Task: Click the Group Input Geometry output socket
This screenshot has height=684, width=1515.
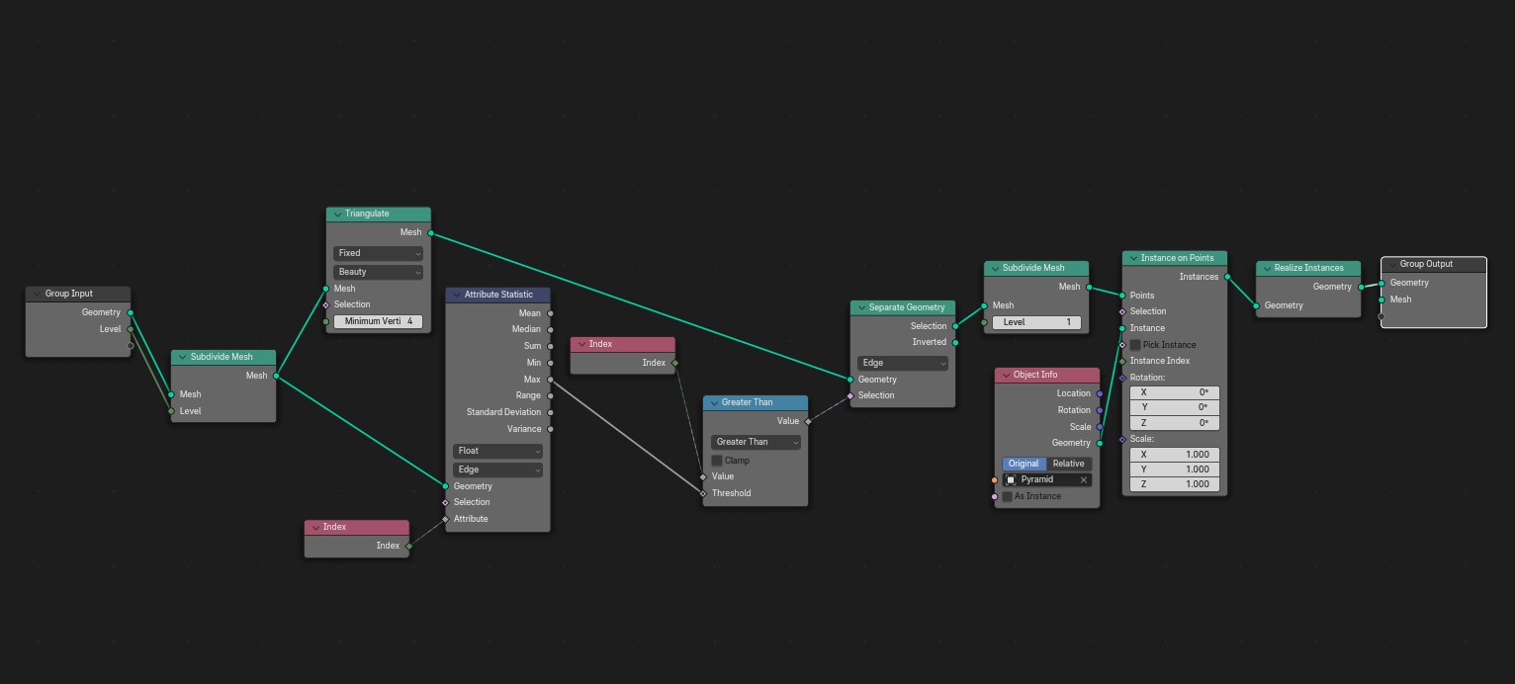Action: pyautogui.click(x=131, y=312)
